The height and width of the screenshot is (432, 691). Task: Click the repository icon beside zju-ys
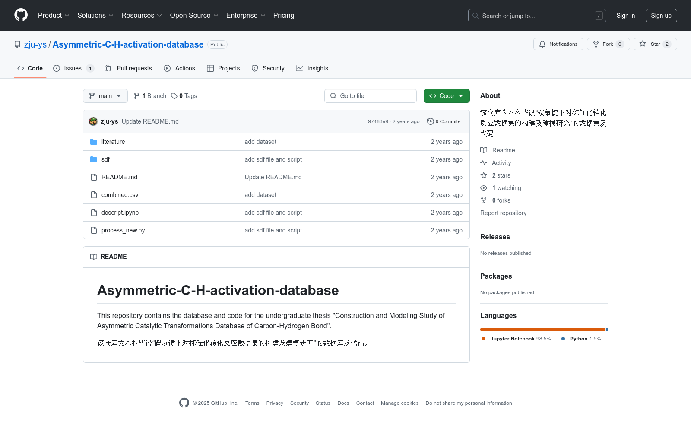click(x=17, y=44)
